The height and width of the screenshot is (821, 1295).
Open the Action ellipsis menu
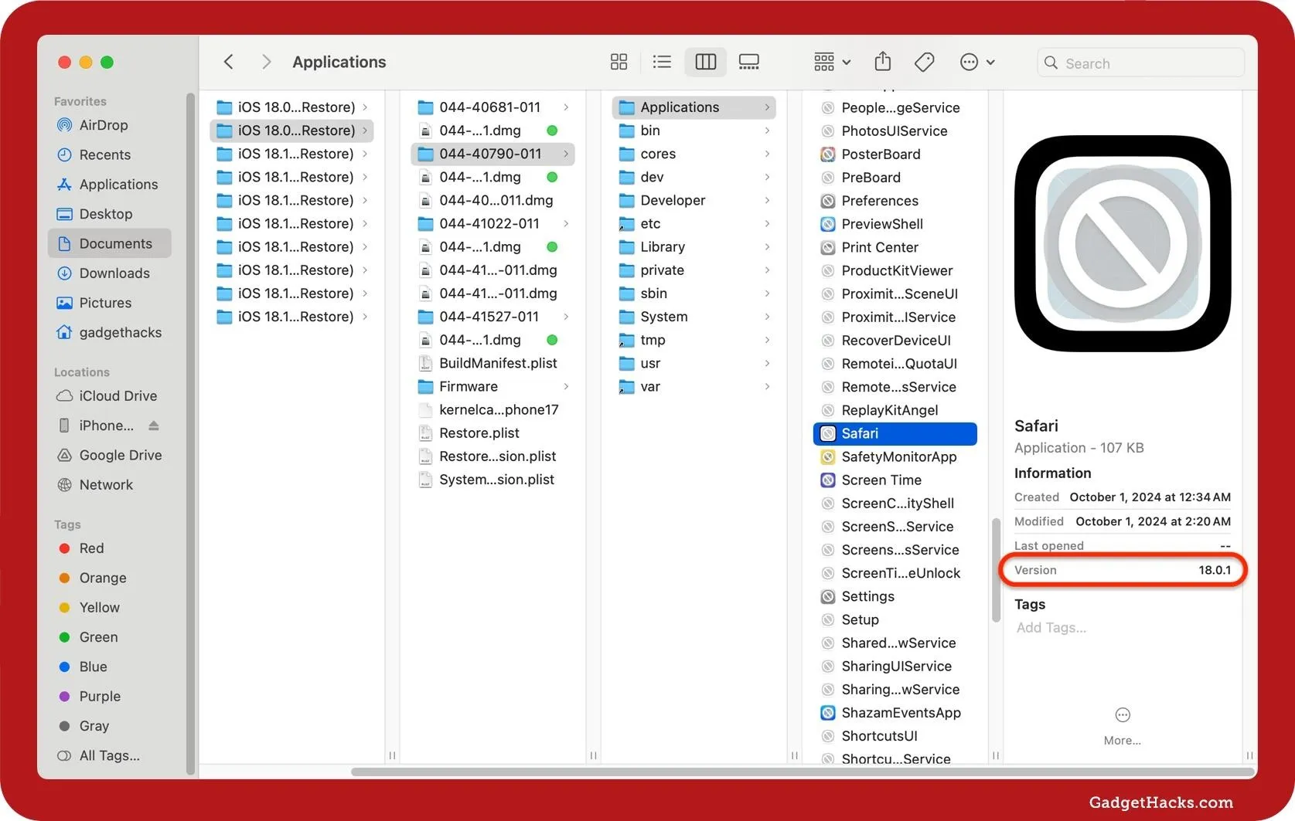[976, 62]
